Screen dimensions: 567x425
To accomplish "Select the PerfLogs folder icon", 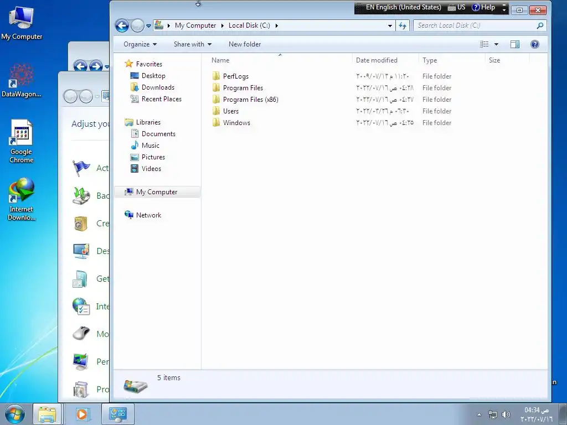I will pyautogui.click(x=217, y=76).
